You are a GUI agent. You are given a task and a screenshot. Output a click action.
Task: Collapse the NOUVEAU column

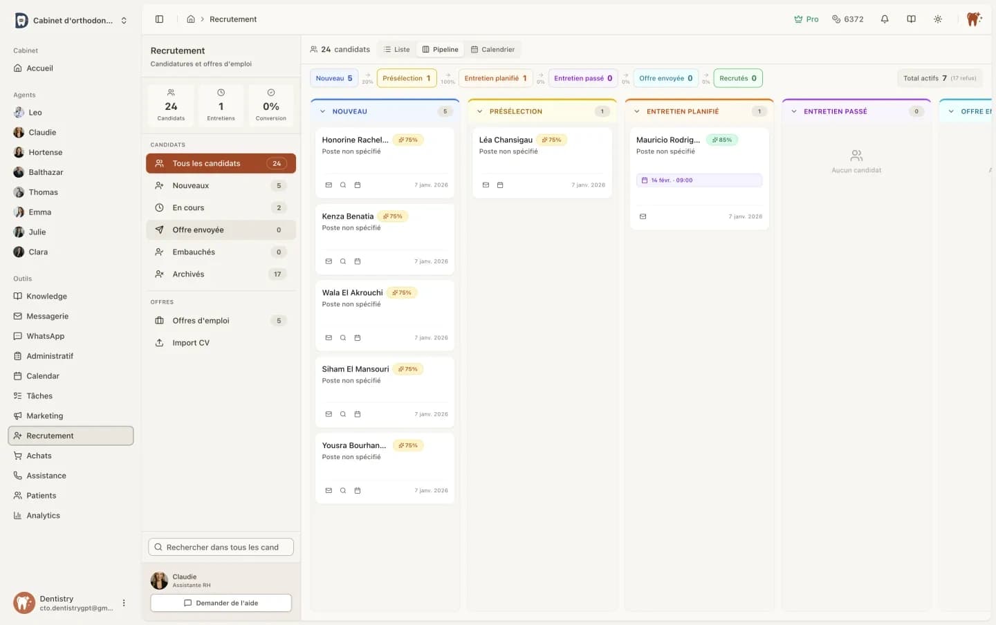click(323, 111)
